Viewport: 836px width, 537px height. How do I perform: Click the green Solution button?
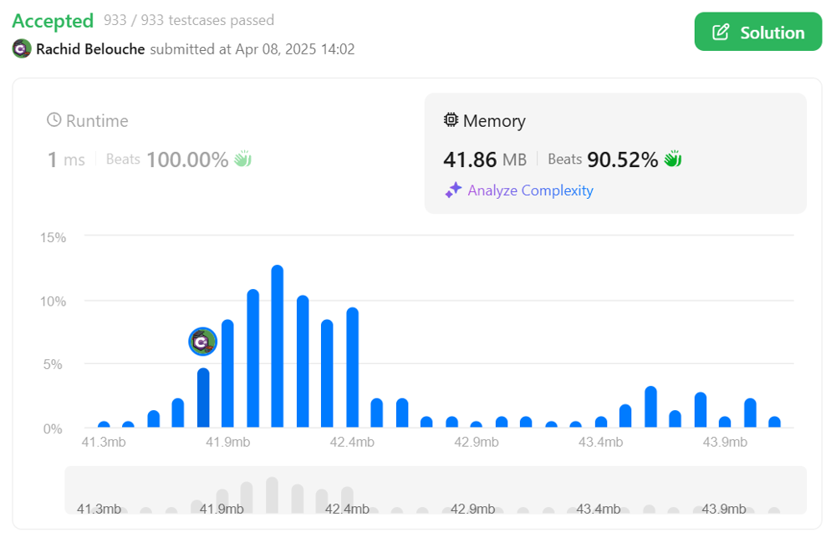point(757,33)
